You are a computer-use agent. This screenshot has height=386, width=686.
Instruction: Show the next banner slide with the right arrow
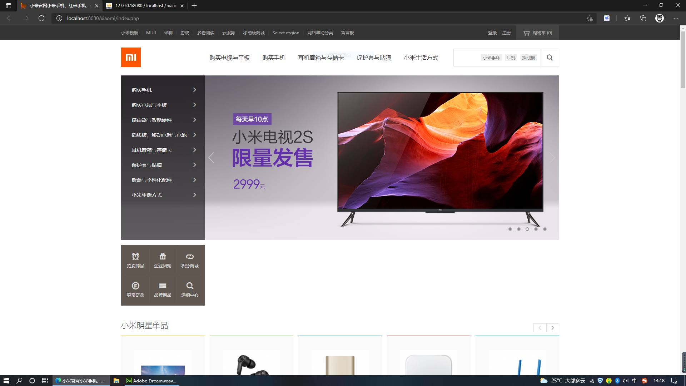(552, 158)
